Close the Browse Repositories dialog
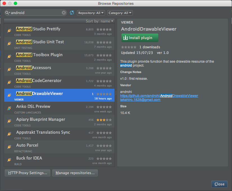 [x=219, y=184]
